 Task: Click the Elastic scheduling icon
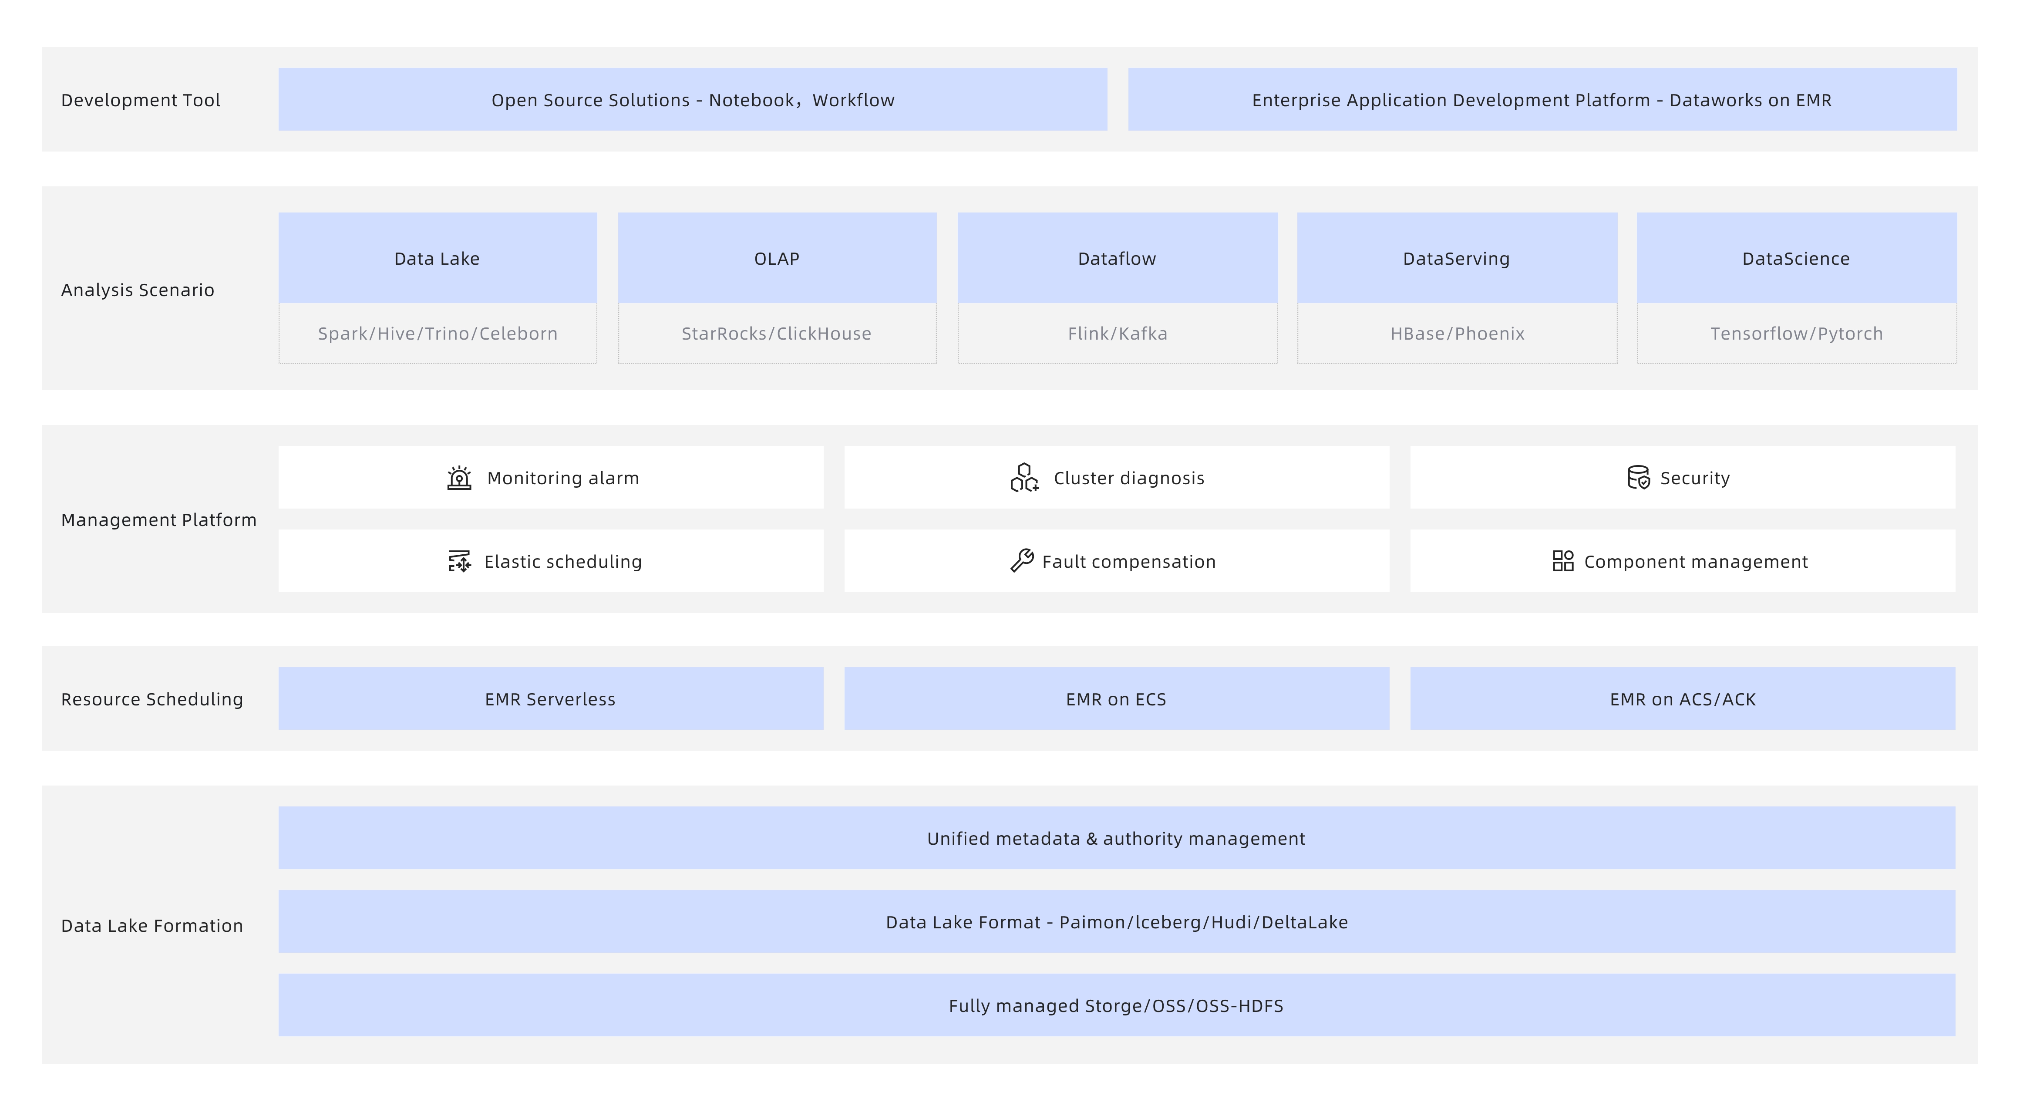(x=460, y=562)
